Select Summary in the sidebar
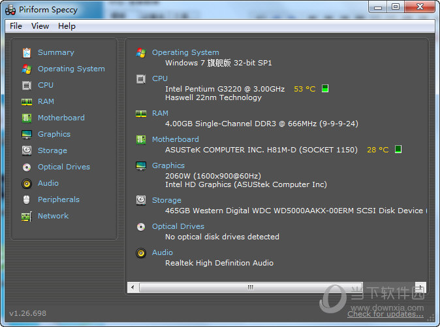The width and height of the screenshot is (440, 327). 56,52
